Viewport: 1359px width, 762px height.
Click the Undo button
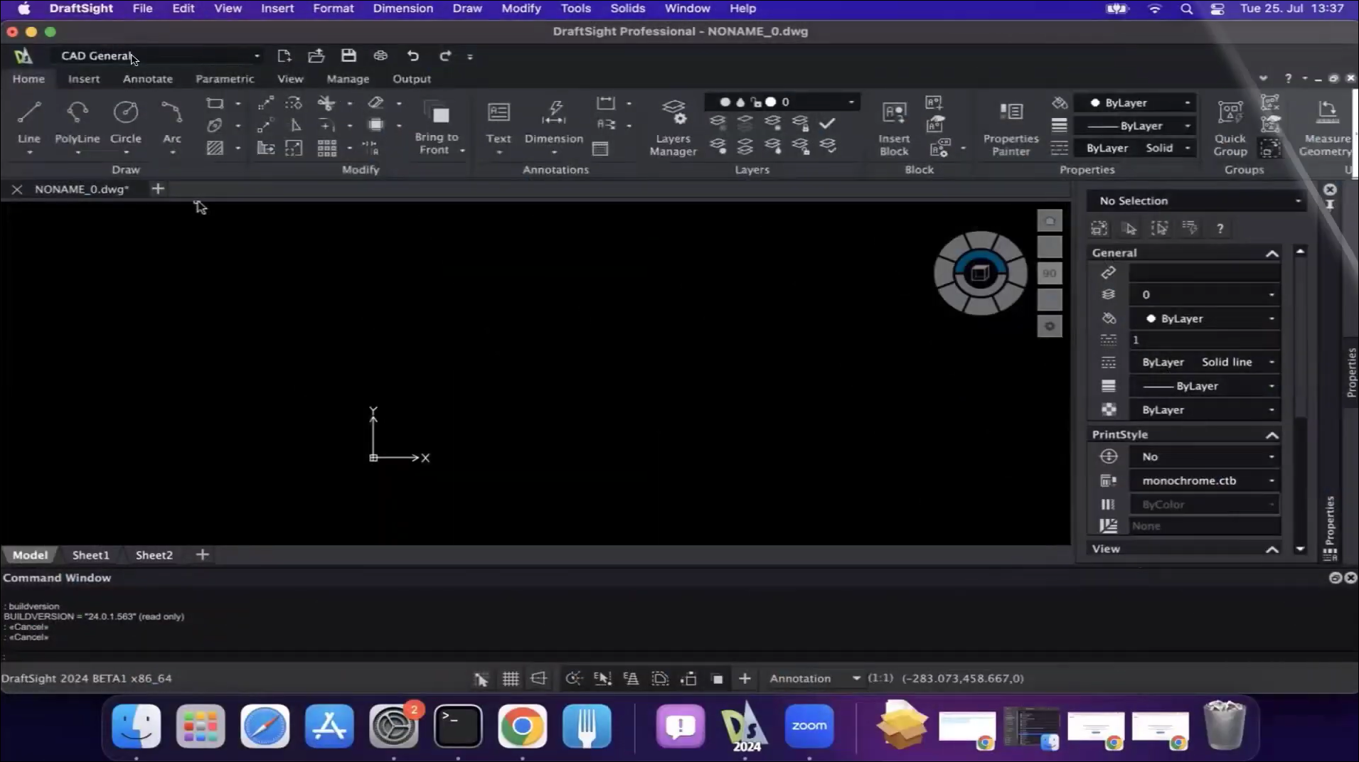[x=412, y=55]
